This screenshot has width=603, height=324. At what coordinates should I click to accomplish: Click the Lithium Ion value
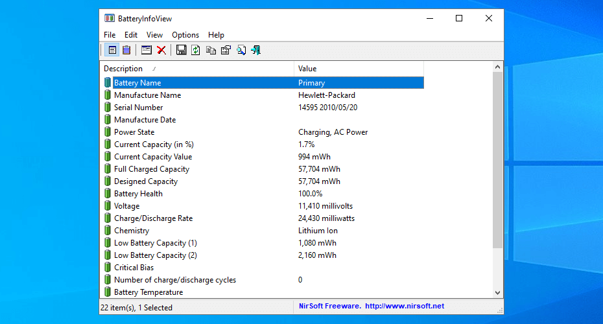coord(318,230)
